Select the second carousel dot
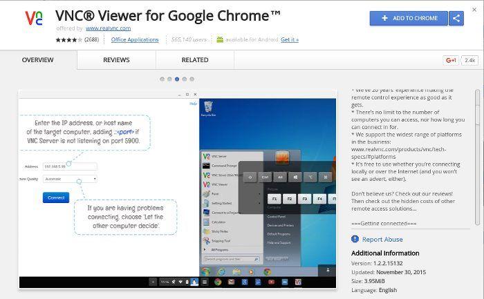This screenshot has width=484, height=299. coord(169,79)
